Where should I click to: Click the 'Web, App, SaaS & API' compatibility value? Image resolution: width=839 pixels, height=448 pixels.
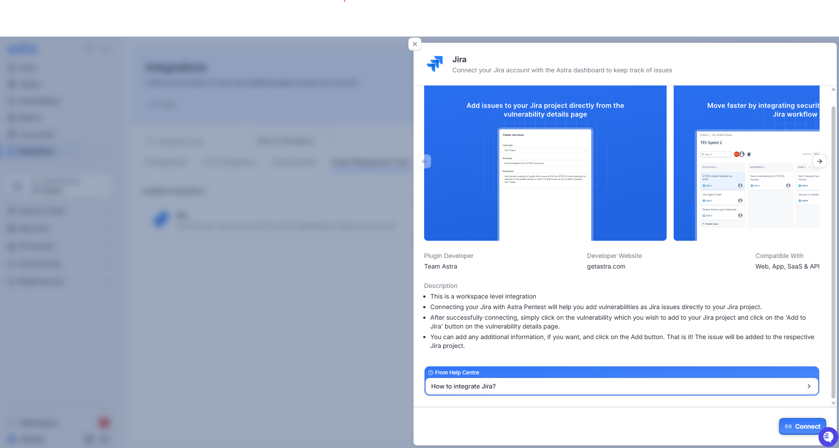pyautogui.click(x=787, y=266)
